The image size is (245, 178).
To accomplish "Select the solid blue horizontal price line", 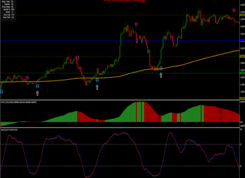I will 120,40.
